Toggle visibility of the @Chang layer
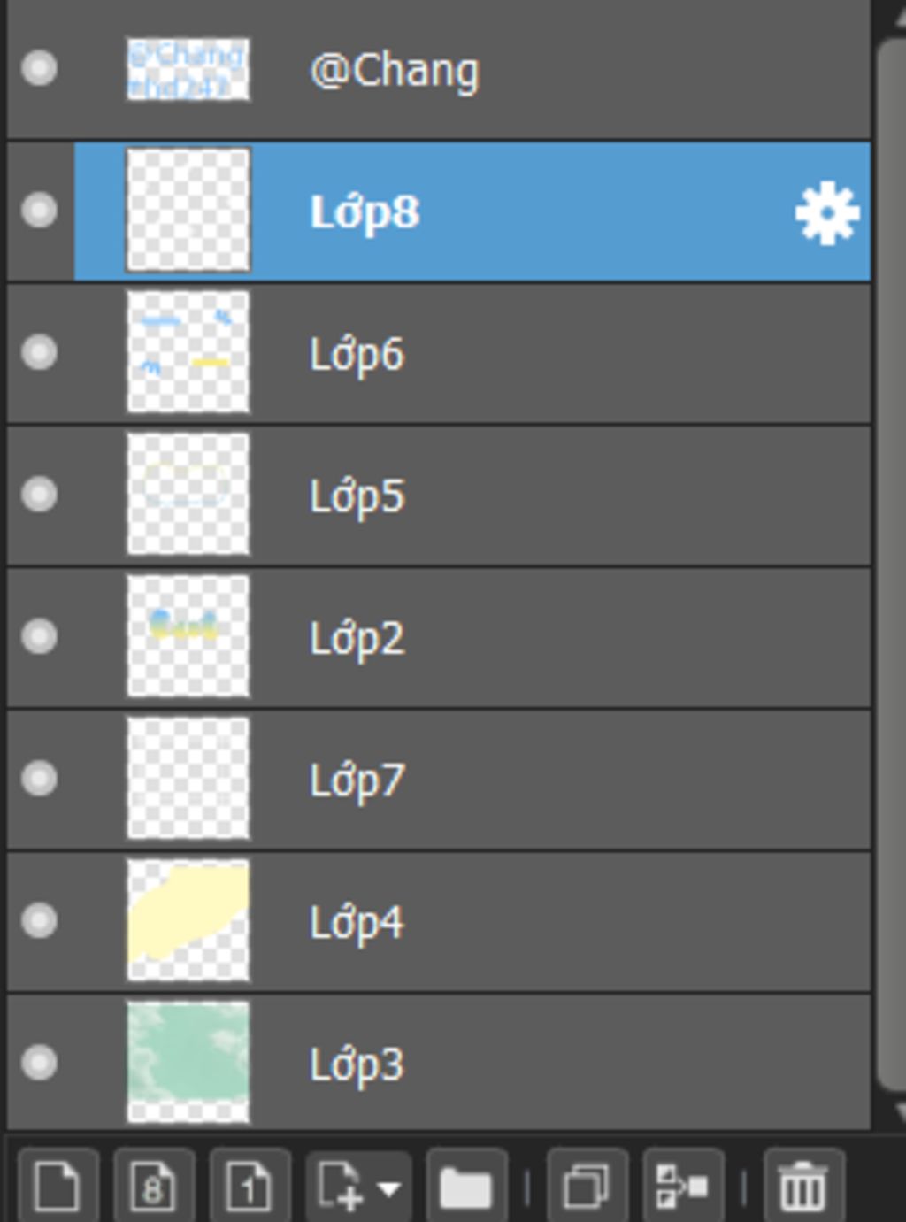This screenshot has width=906, height=1222. tap(39, 68)
